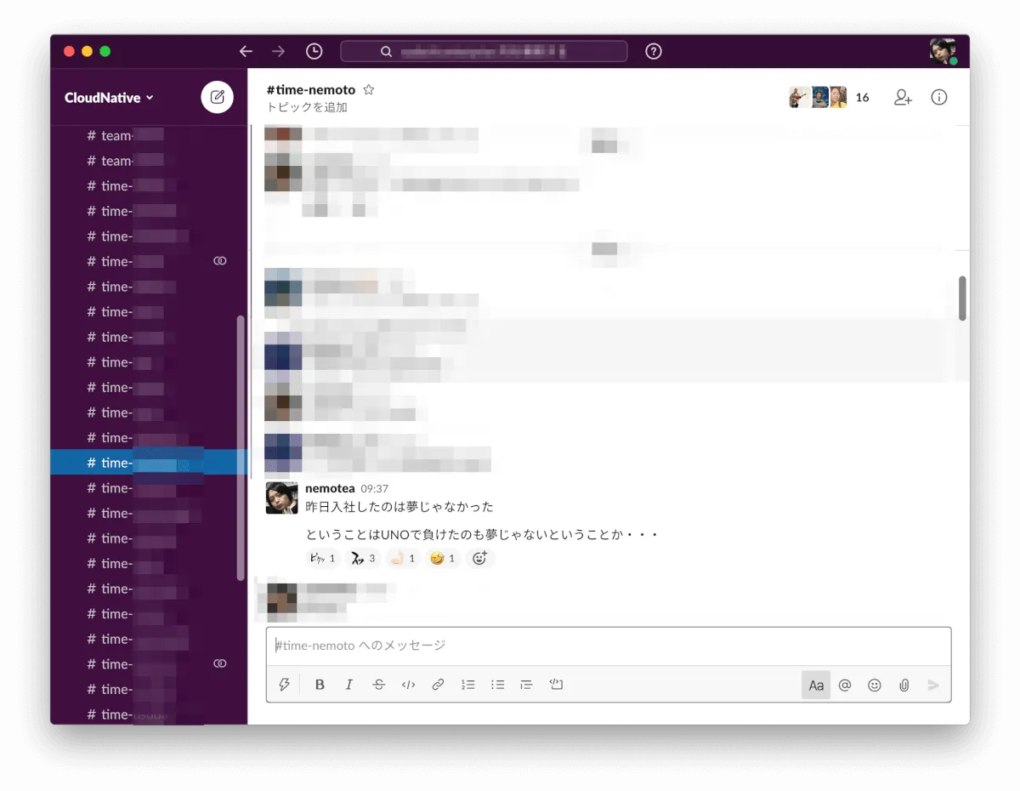Click the add reaction icon under nemotea's message
The width and height of the screenshot is (1020, 791).
479,559
